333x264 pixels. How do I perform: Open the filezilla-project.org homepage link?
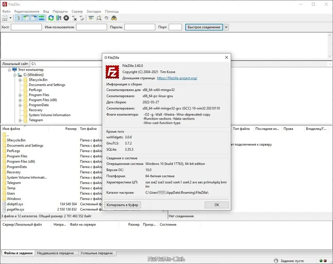177,78
